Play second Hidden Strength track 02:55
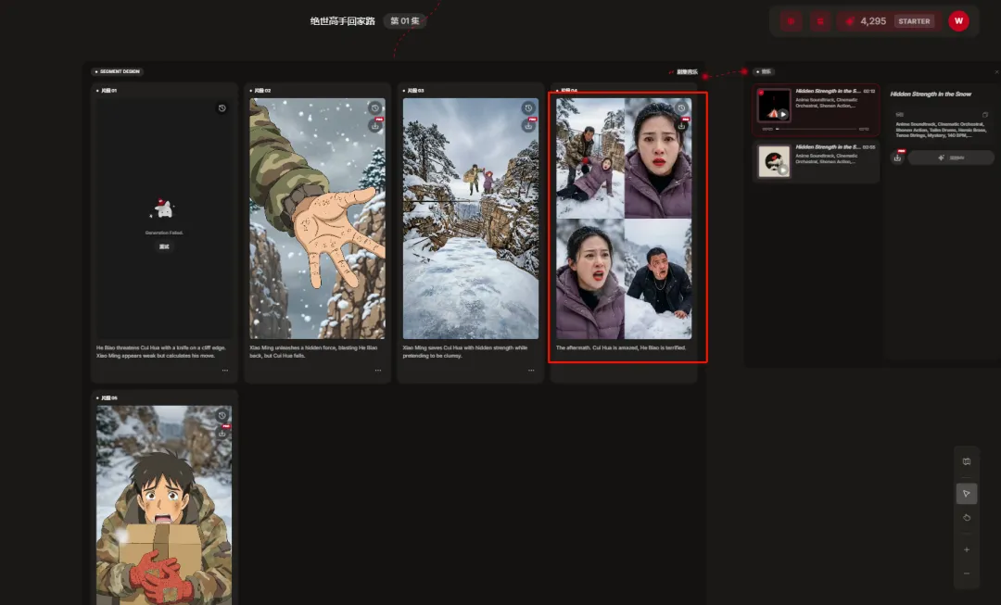 (x=782, y=170)
